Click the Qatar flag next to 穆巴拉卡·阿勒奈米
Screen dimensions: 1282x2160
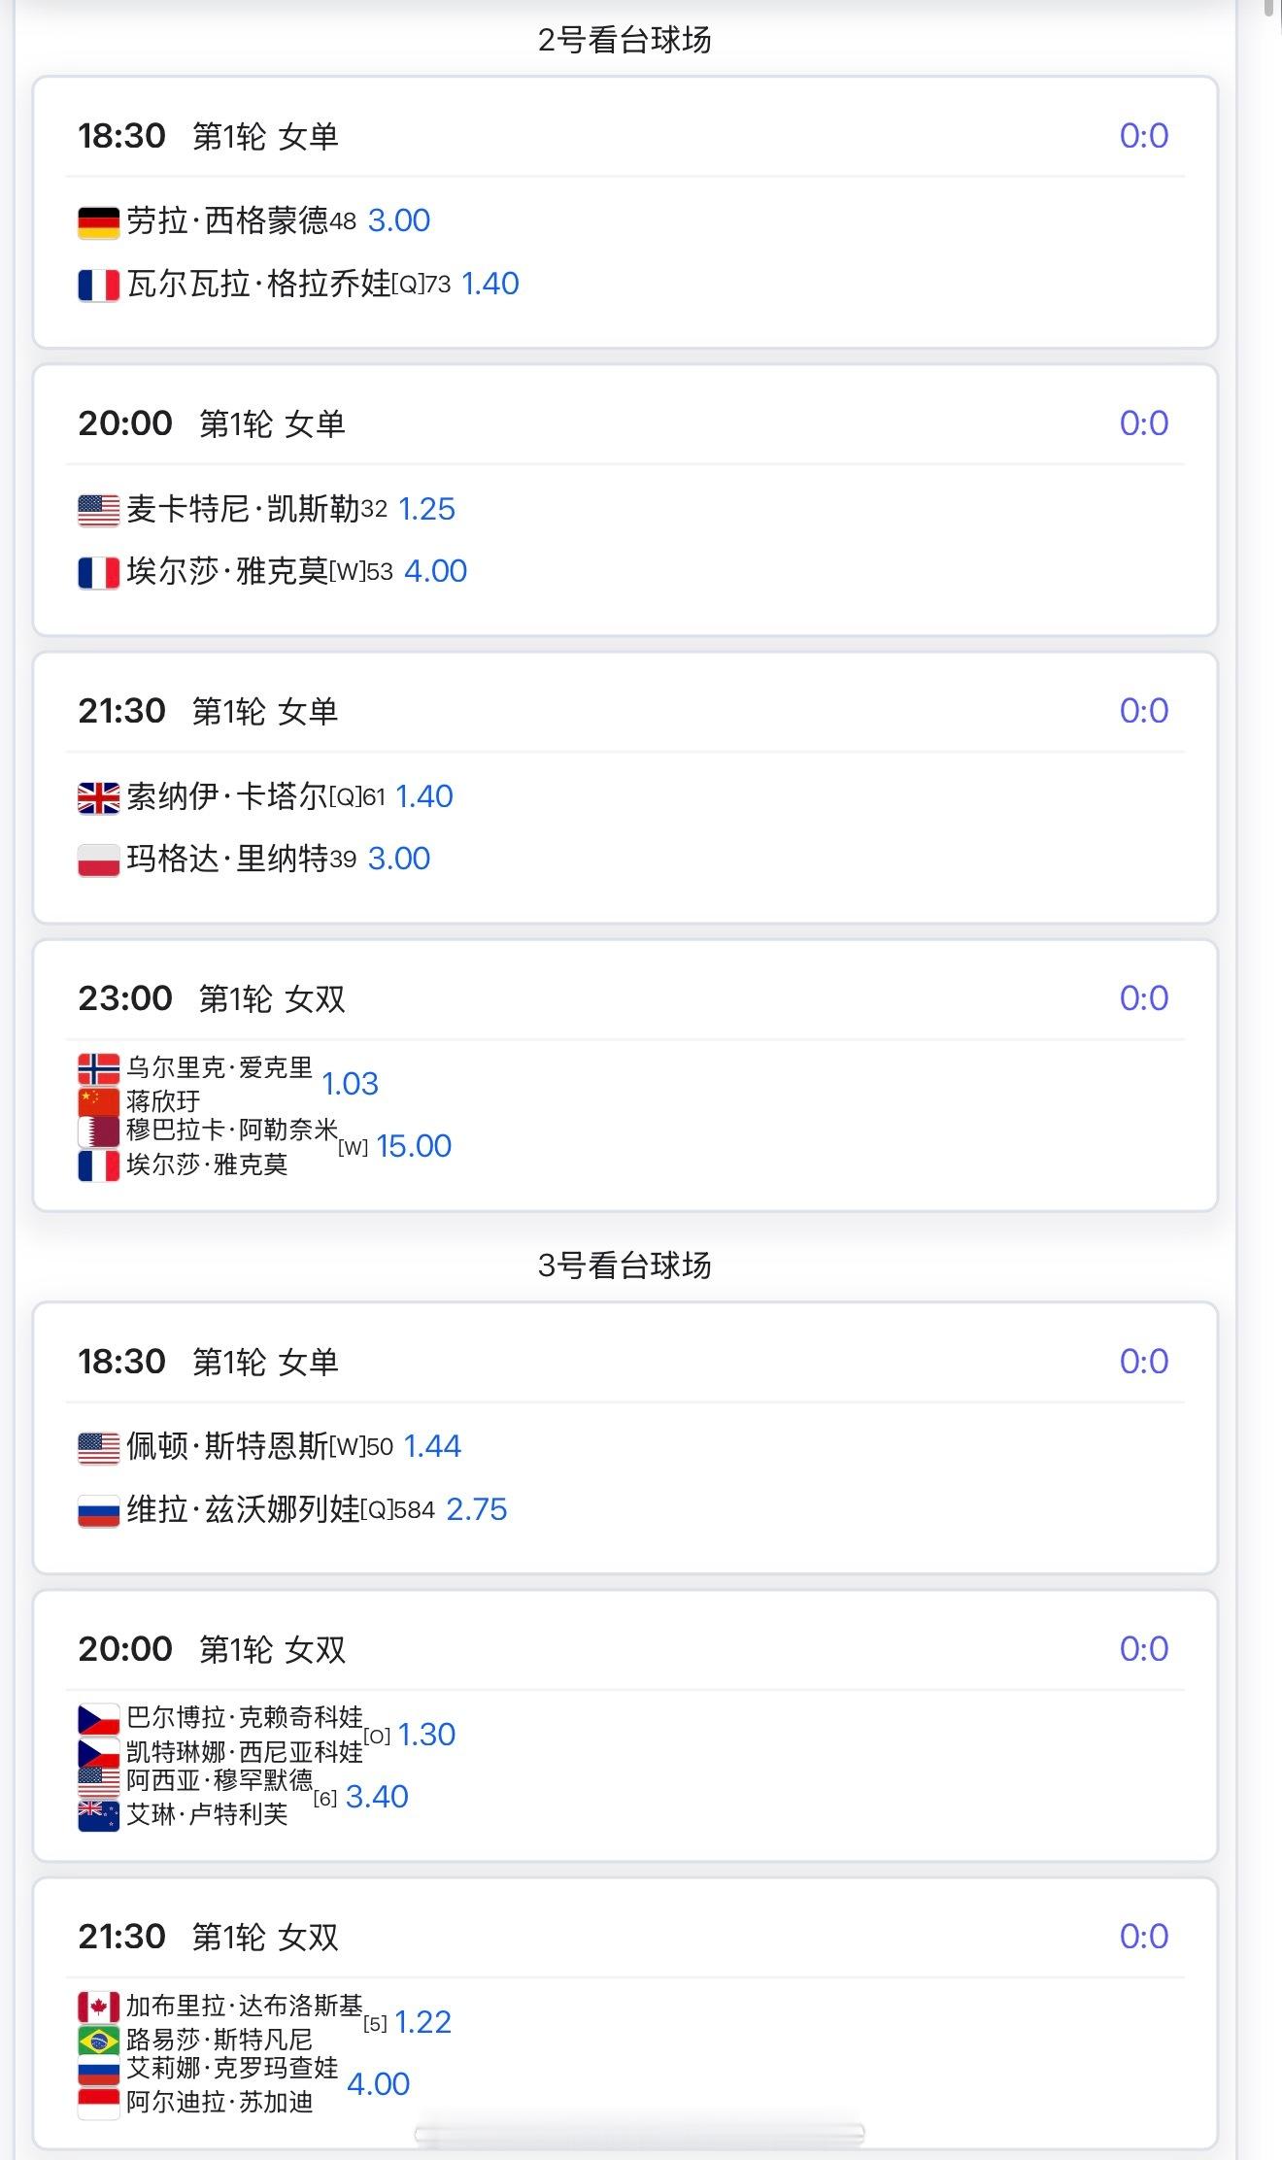point(98,1131)
